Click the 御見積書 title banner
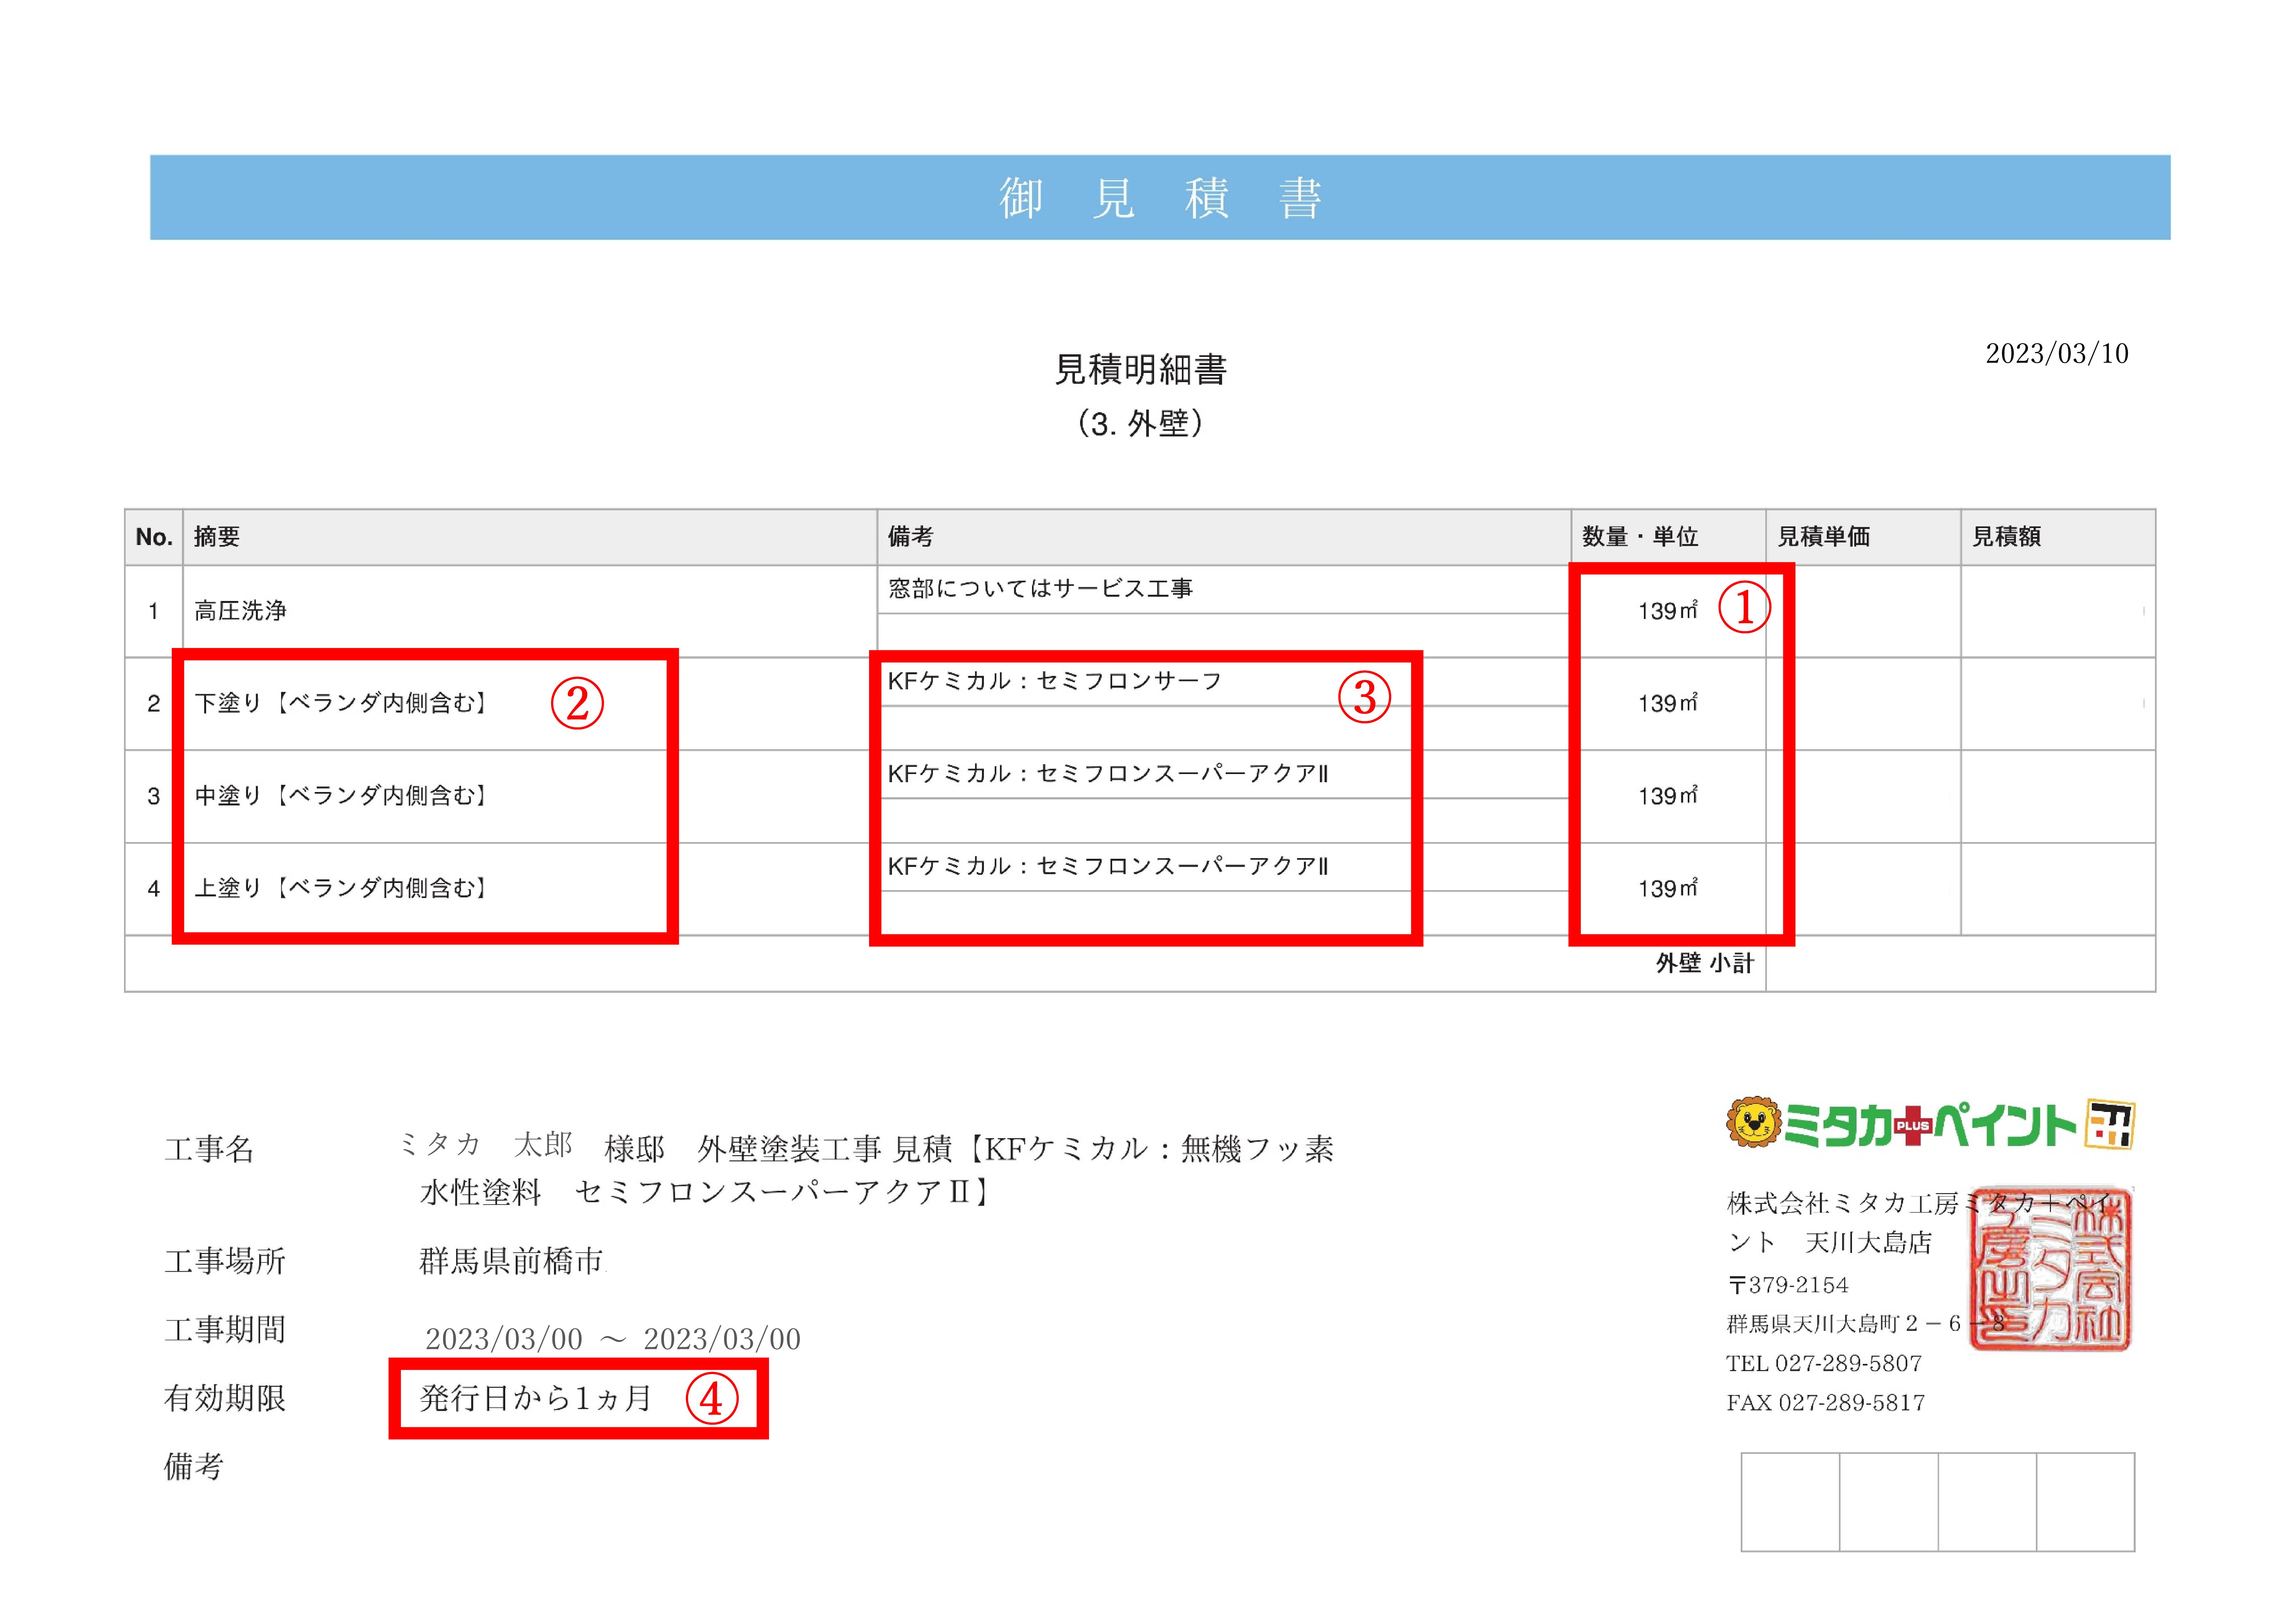 click(x=1160, y=197)
